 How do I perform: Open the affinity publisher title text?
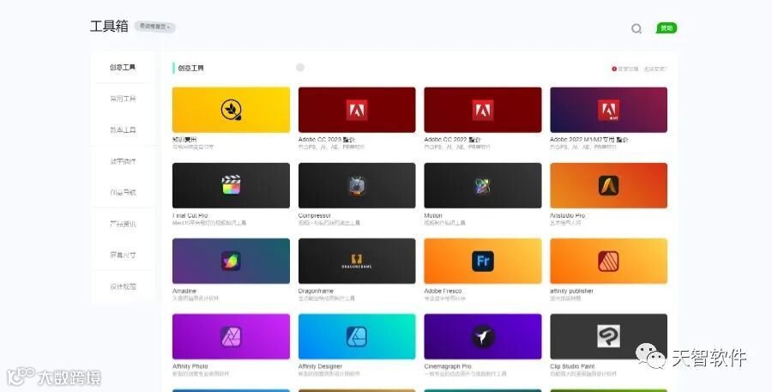click(571, 291)
